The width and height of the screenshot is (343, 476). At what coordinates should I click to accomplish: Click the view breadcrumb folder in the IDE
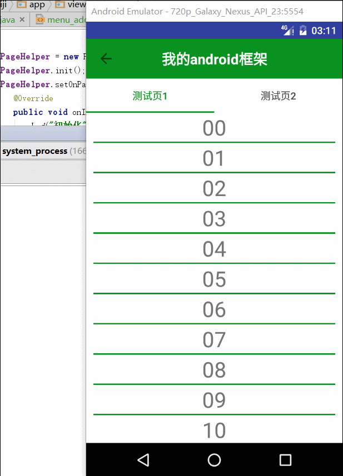click(71, 4)
